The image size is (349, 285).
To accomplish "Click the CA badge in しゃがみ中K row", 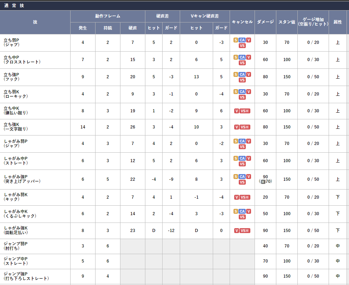I will pyautogui.click(x=242, y=211).
